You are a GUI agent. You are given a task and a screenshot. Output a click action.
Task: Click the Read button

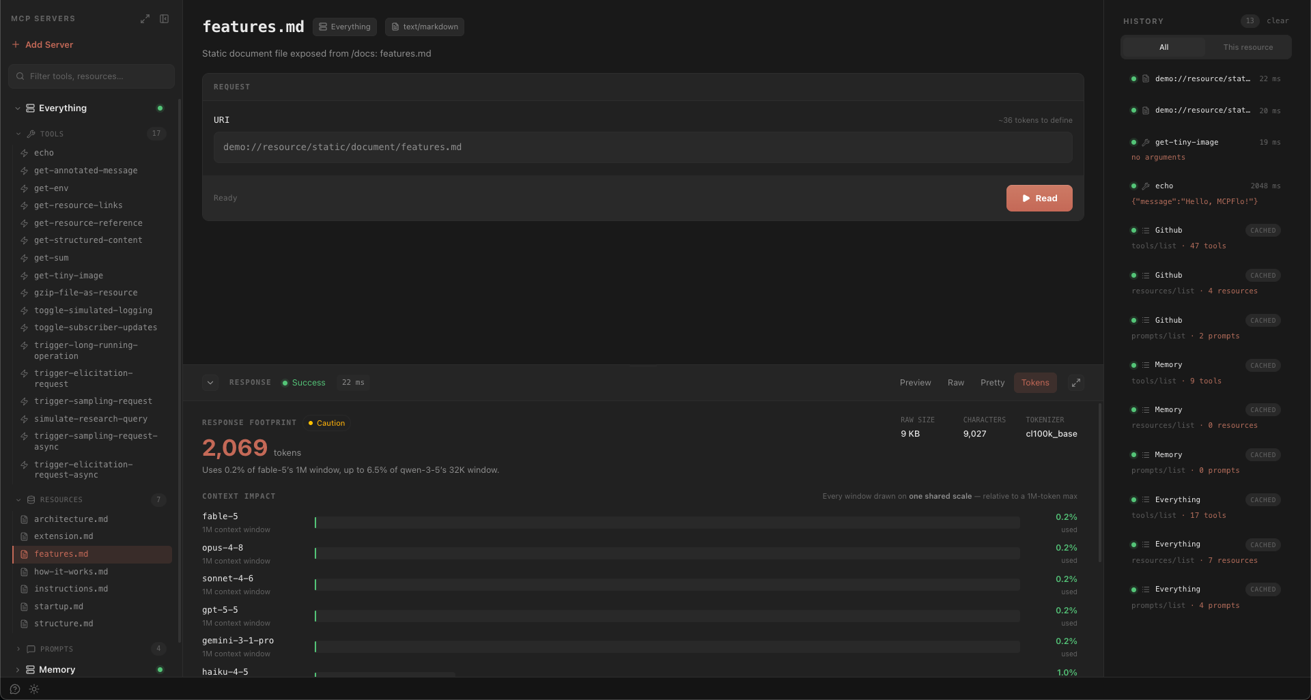coord(1039,199)
